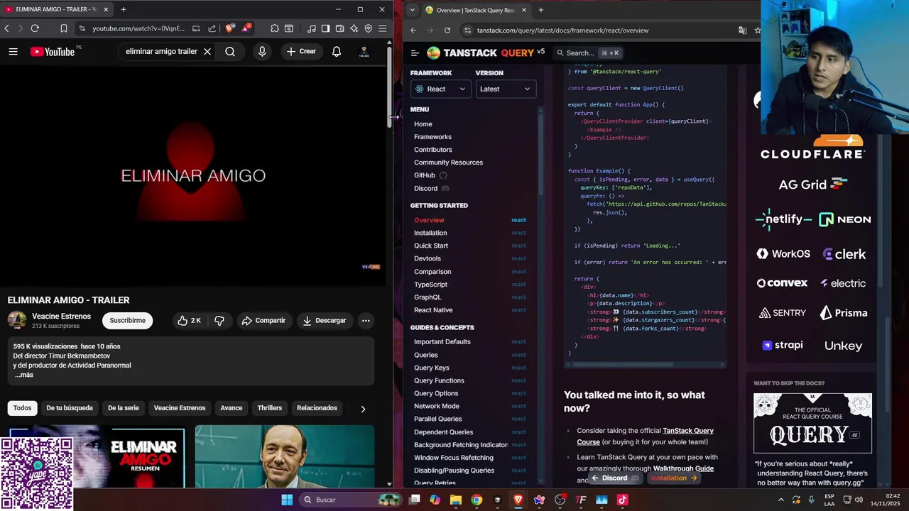The width and height of the screenshot is (909, 511).
Task: Open the Windows Start menu
Action: tap(287, 500)
